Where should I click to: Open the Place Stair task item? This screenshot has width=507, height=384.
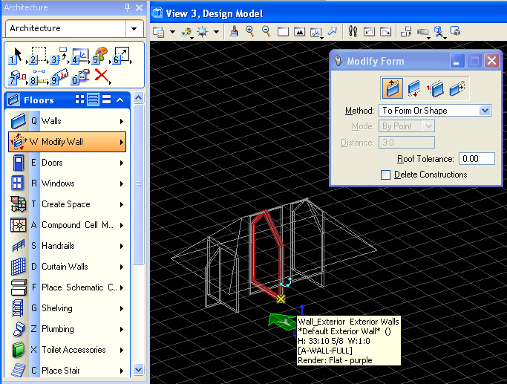[x=68, y=370]
